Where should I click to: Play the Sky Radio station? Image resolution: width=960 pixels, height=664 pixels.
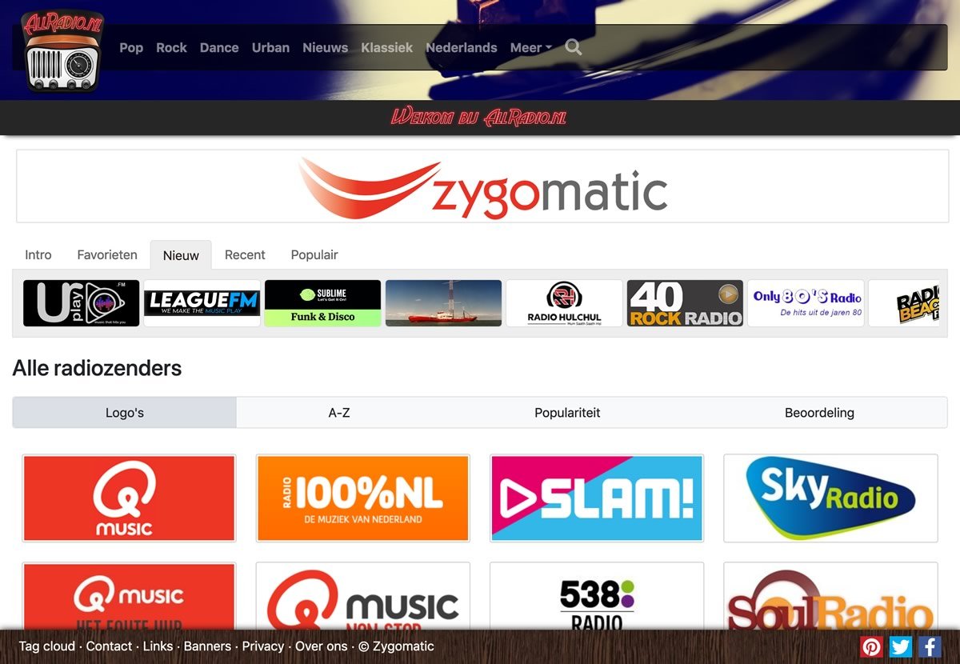pos(830,498)
